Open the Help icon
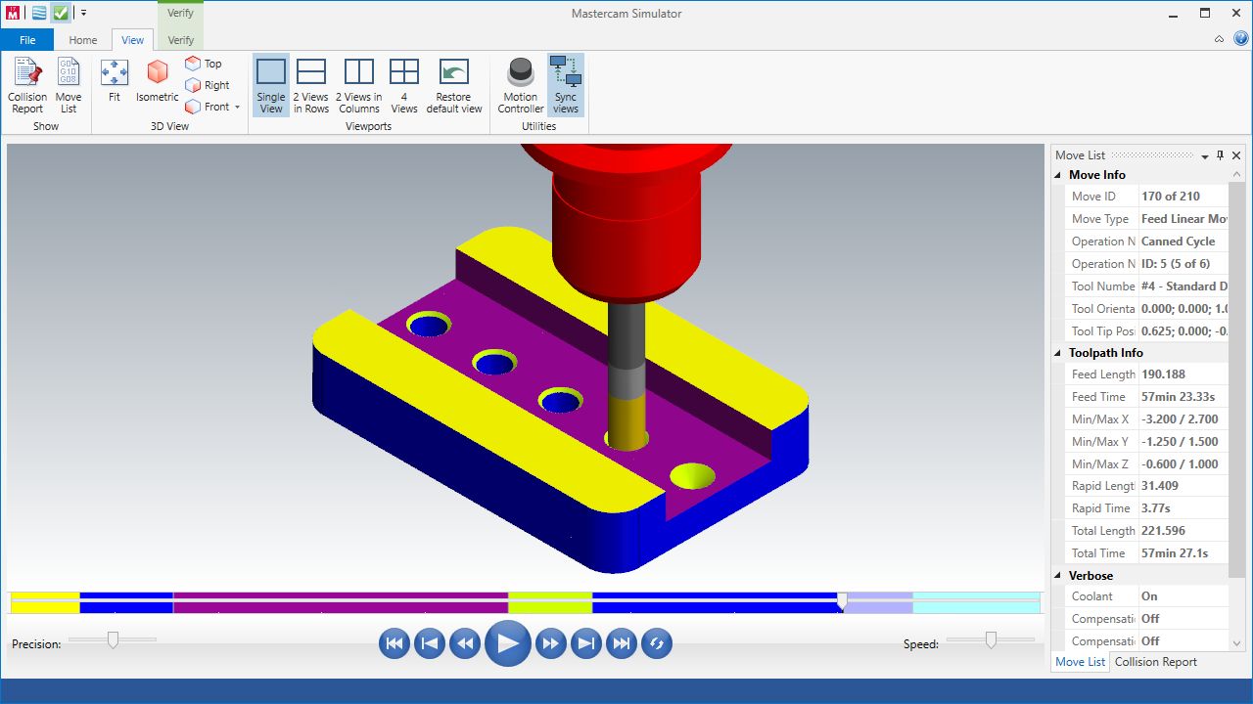 coord(1241,39)
